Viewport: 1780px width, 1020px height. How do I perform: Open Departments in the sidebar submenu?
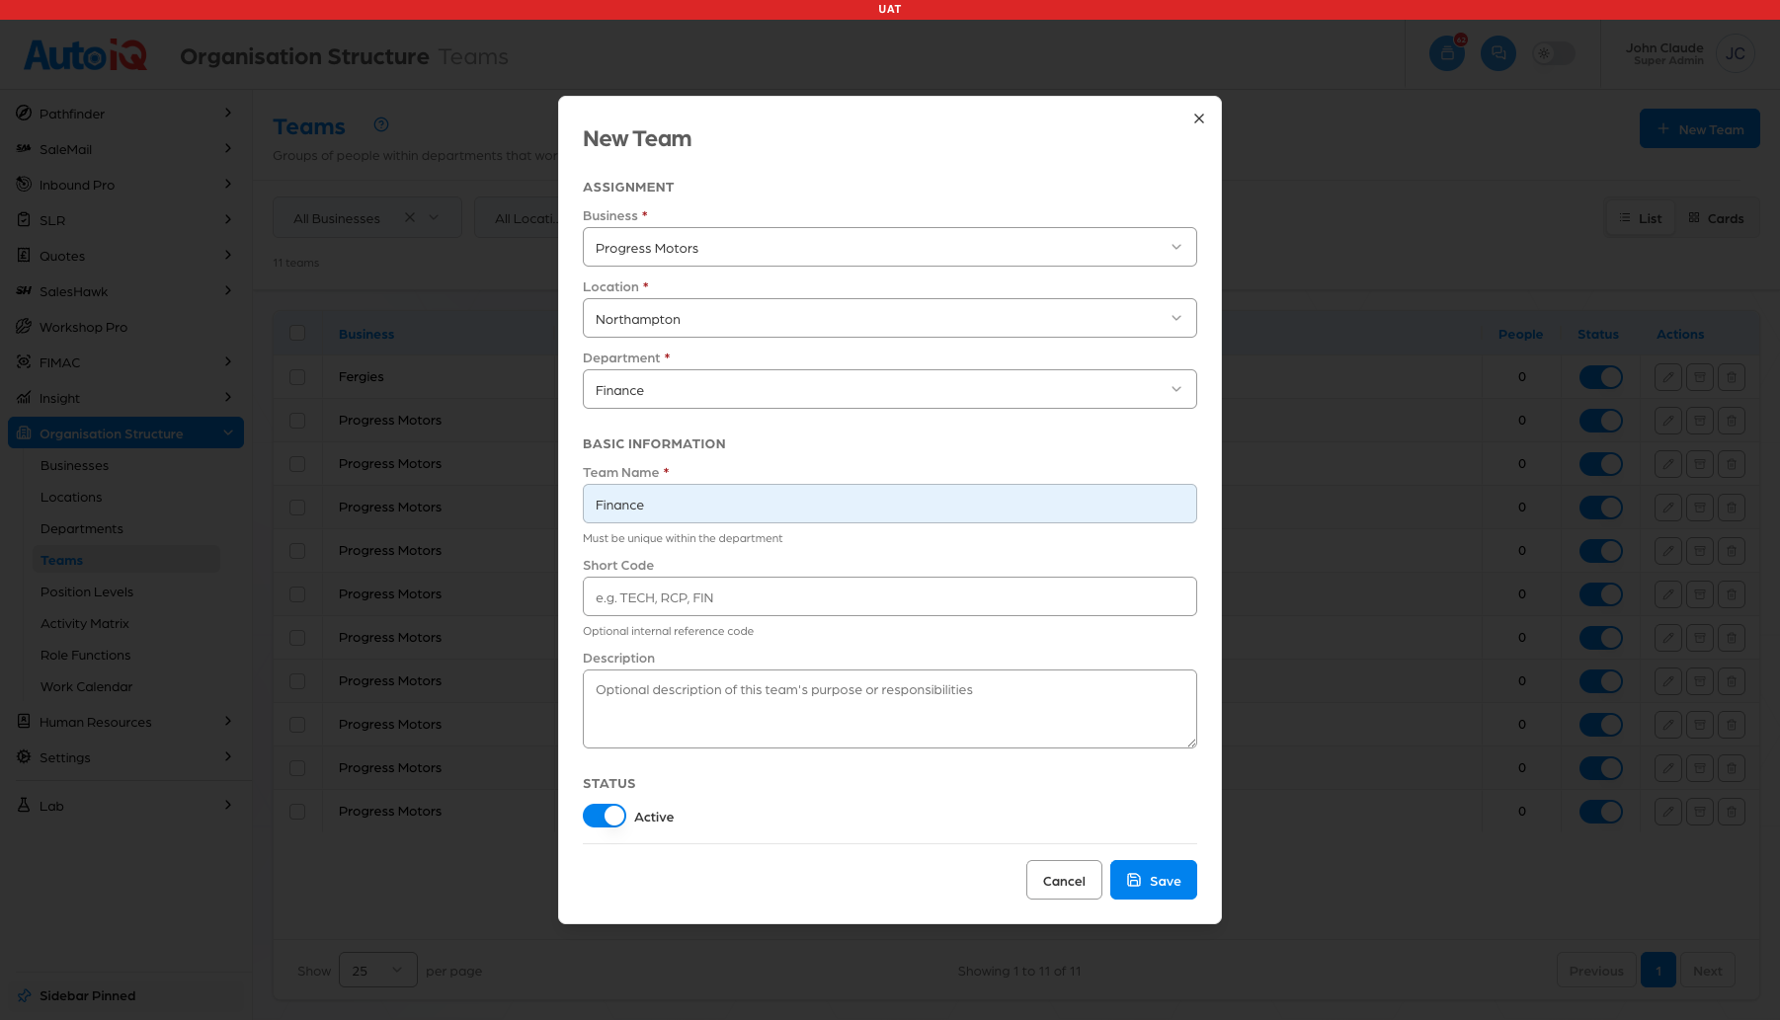click(x=82, y=528)
